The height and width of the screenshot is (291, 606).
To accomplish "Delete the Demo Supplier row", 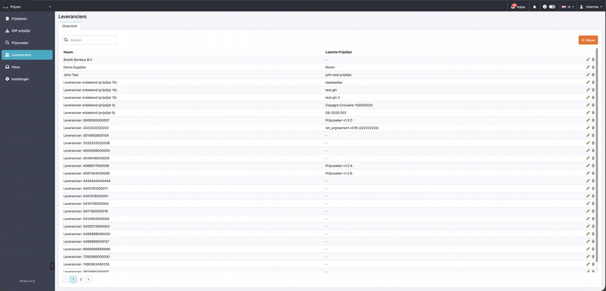I will [x=593, y=67].
